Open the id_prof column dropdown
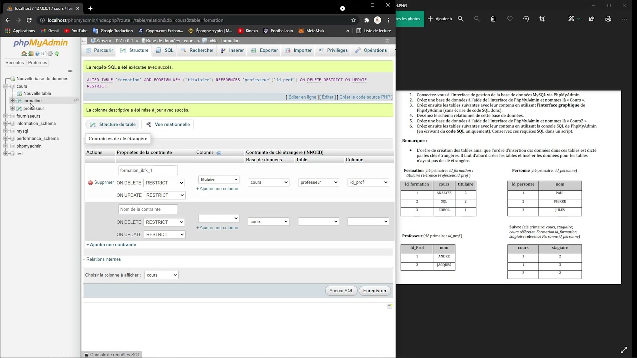The height and width of the screenshot is (358, 637). pos(368,182)
